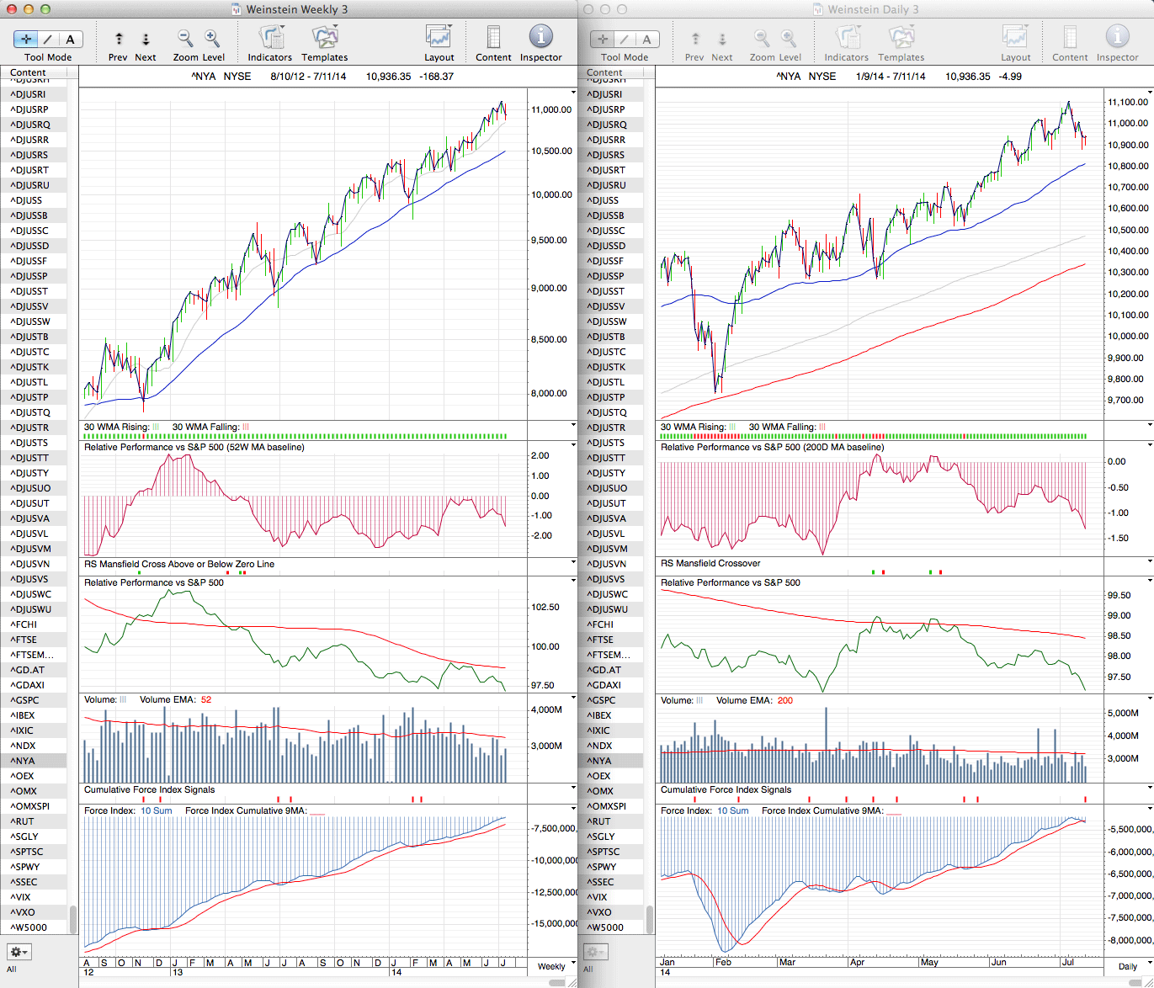Click green 30 WMA Rising swatch in Weekly chart
The width and height of the screenshot is (1154, 988).
(156, 427)
